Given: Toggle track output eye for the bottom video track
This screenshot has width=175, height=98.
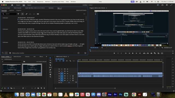Looking at the screenshot, I should (x=68, y=73).
